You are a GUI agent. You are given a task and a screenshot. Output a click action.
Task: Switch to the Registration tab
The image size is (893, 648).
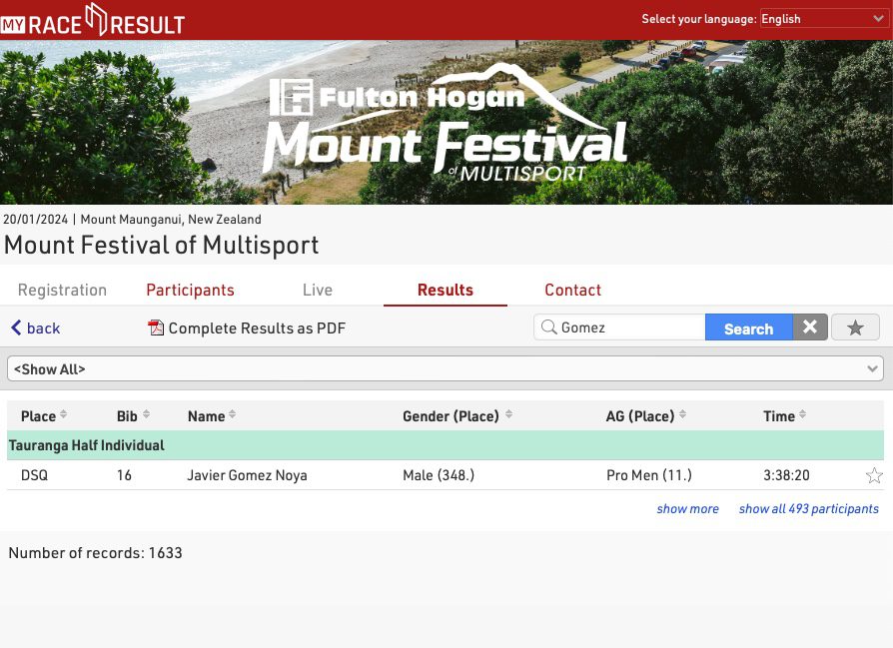click(62, 290)
